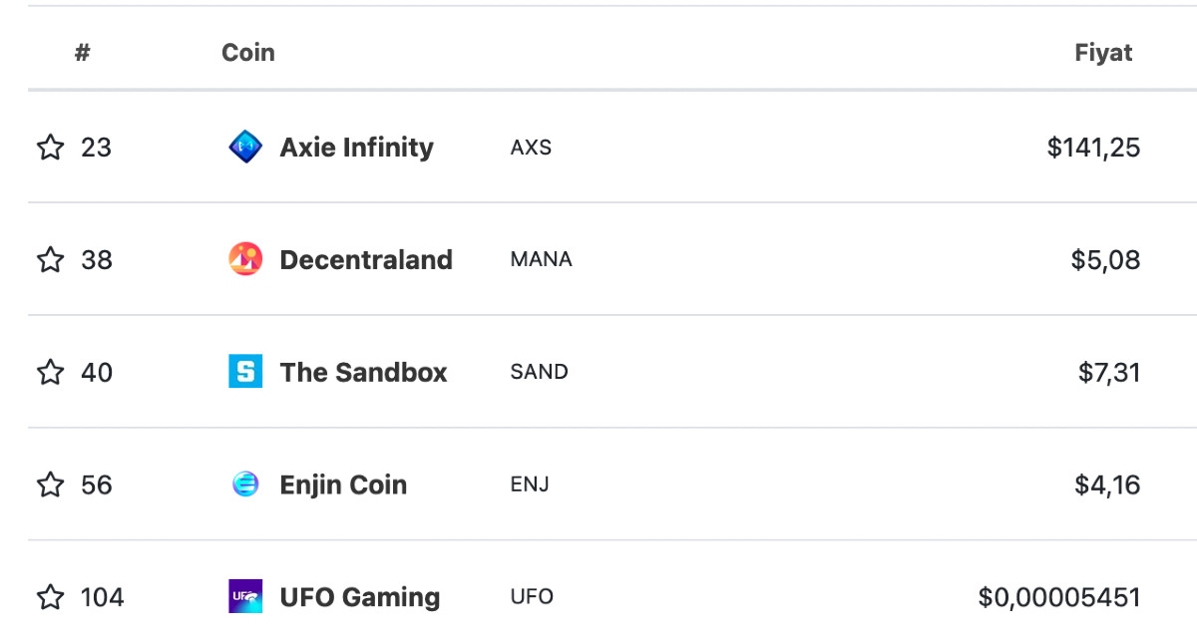Screen dimensions: 1197x643
Task: Open the Decentraland coin page
Action: pos(365,260)
